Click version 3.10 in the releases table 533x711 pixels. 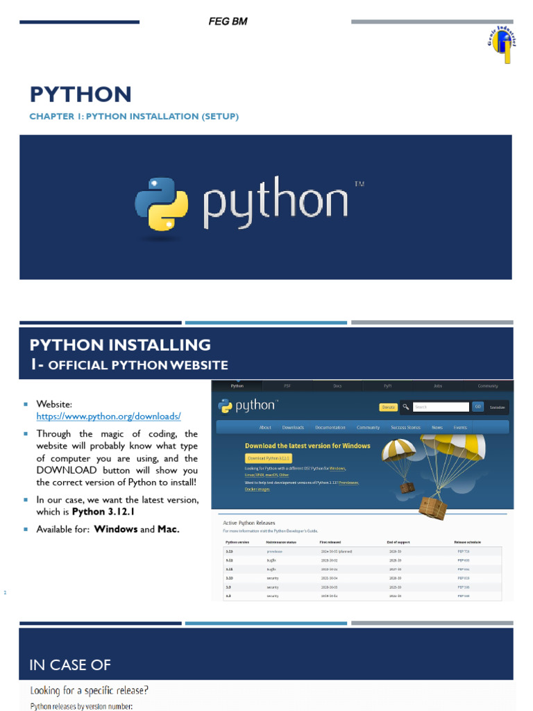(229, 578)
